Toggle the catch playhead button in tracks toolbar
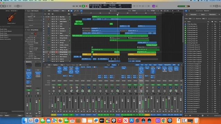The image size is (221, 124). tap(81, 11)
